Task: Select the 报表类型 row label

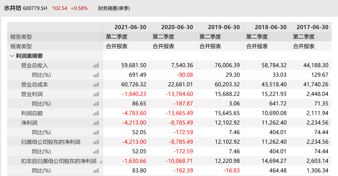Action: [21, 46]
